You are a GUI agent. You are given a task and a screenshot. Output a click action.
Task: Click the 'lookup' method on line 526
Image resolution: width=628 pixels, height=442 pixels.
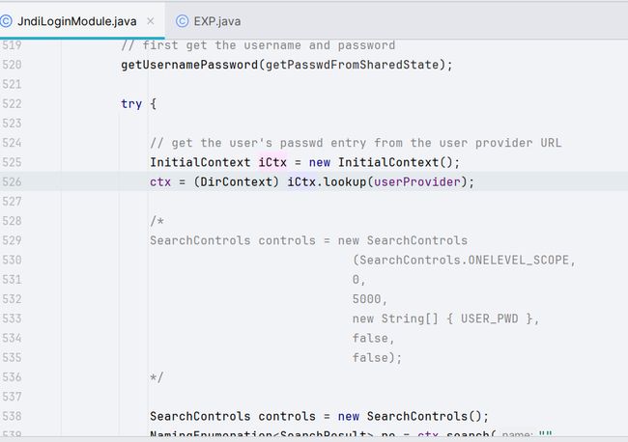tap(345, 181)
